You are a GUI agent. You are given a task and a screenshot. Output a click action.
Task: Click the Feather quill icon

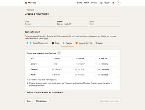[64, 43]
